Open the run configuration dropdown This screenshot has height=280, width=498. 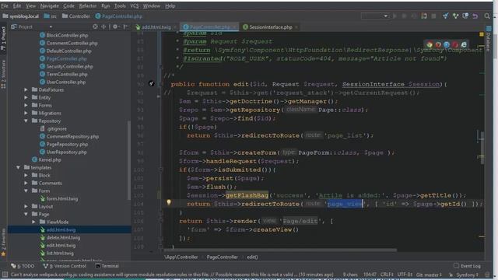(x=375, y=16)
